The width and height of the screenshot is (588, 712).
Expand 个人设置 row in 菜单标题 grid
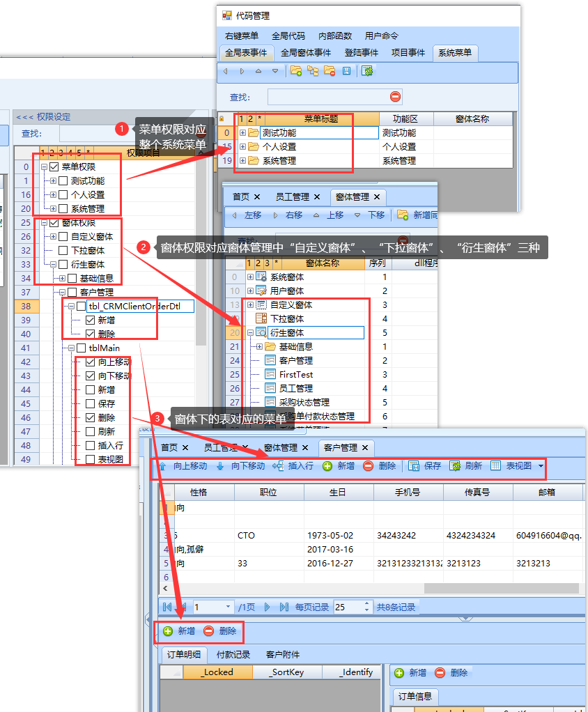point(243,147)
